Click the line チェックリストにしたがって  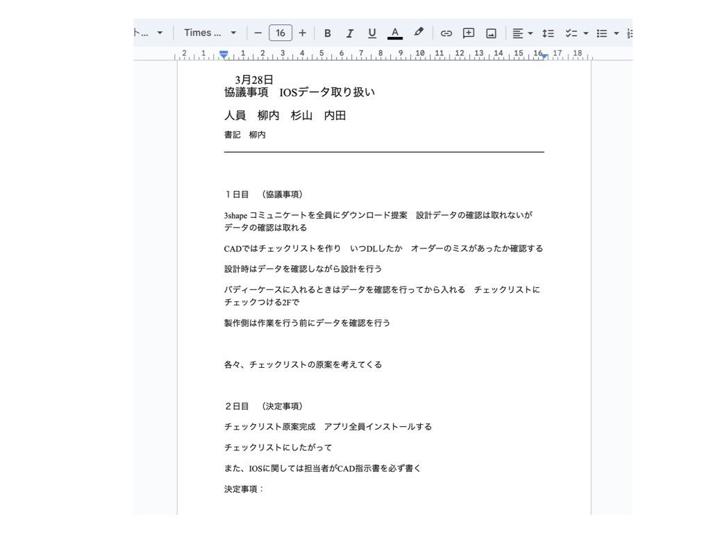(x=278, y=448)
